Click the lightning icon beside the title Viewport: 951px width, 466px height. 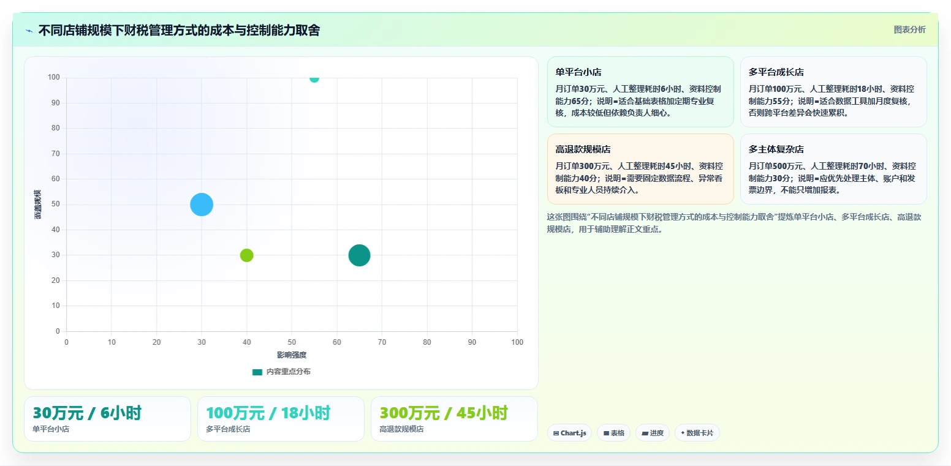click(x=29, y=31)
